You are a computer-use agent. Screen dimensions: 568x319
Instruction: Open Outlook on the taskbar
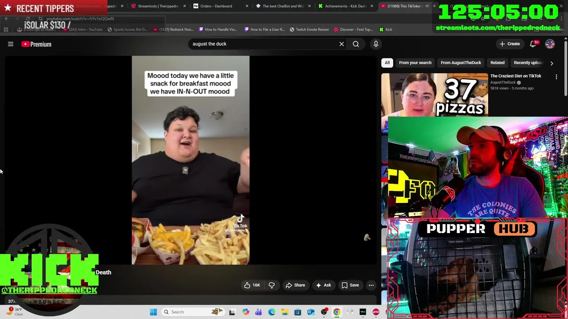point(311,312)
